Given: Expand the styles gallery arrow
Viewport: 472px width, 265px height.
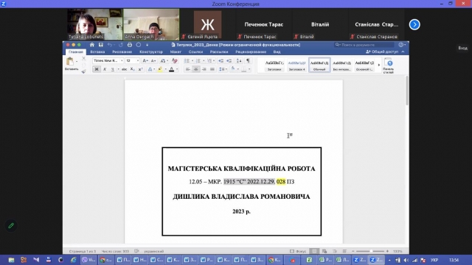Looking at the screenshot, I should [x=378, y=65].
